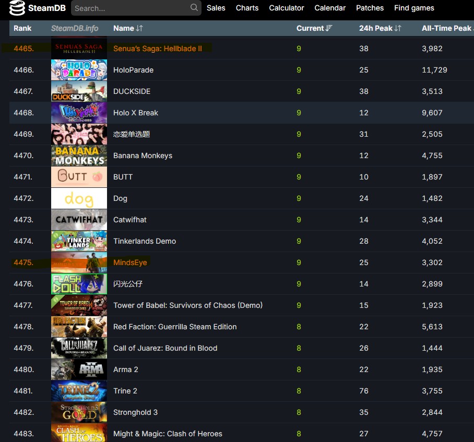The height and width of the screenshot is (442, 474).
Task: Open the Catwifhat game link
Action: [130, 220]
